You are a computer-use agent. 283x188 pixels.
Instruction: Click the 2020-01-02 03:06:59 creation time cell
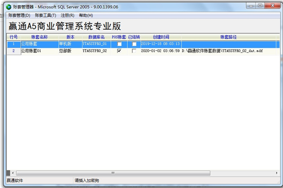pyautogui.click(x=161, y=51)
